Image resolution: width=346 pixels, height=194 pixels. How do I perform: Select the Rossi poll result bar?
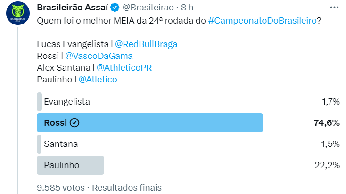point(149,123)
